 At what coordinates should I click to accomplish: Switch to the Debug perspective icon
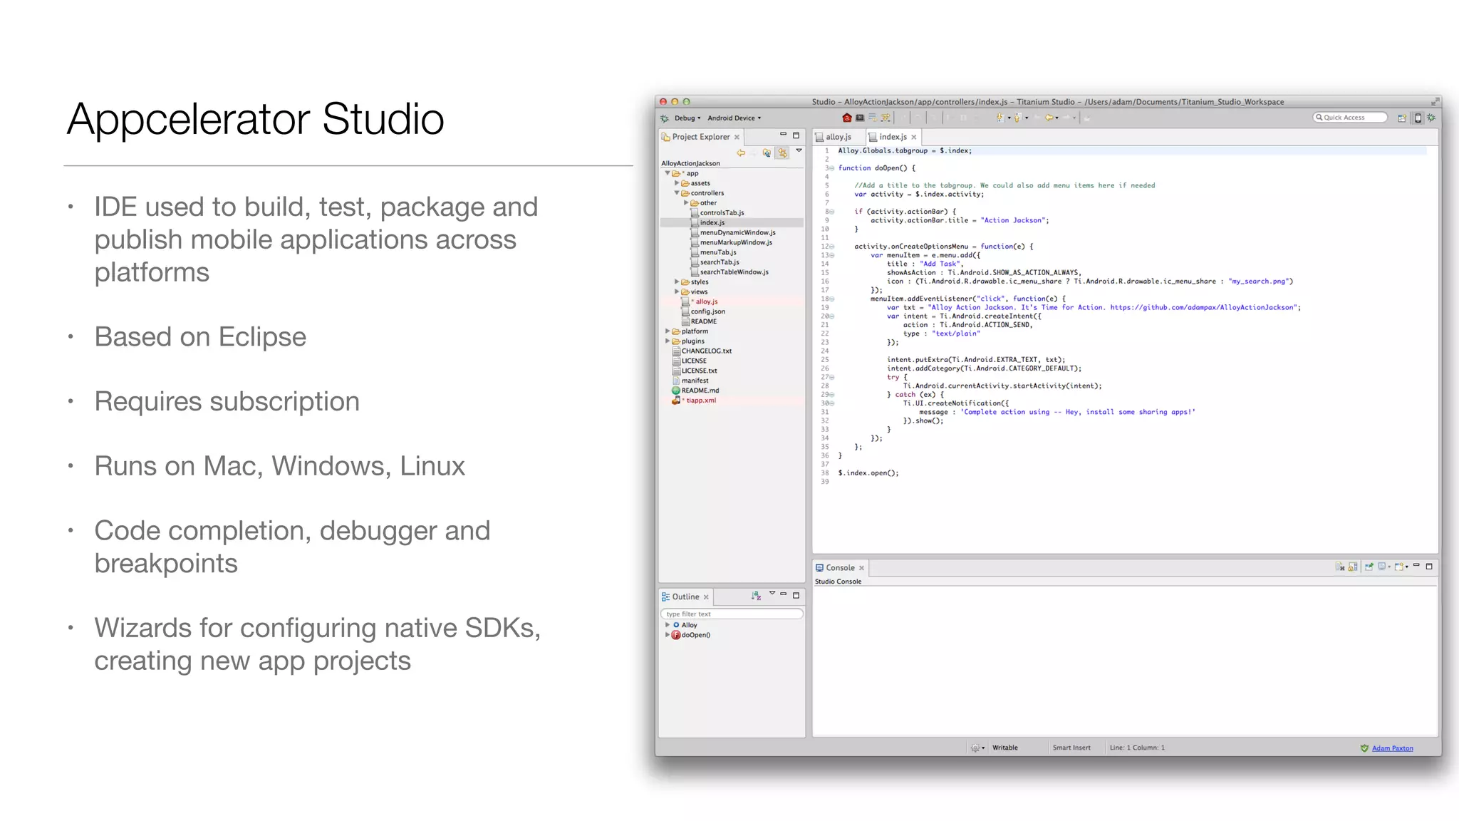click(1431, 118)
